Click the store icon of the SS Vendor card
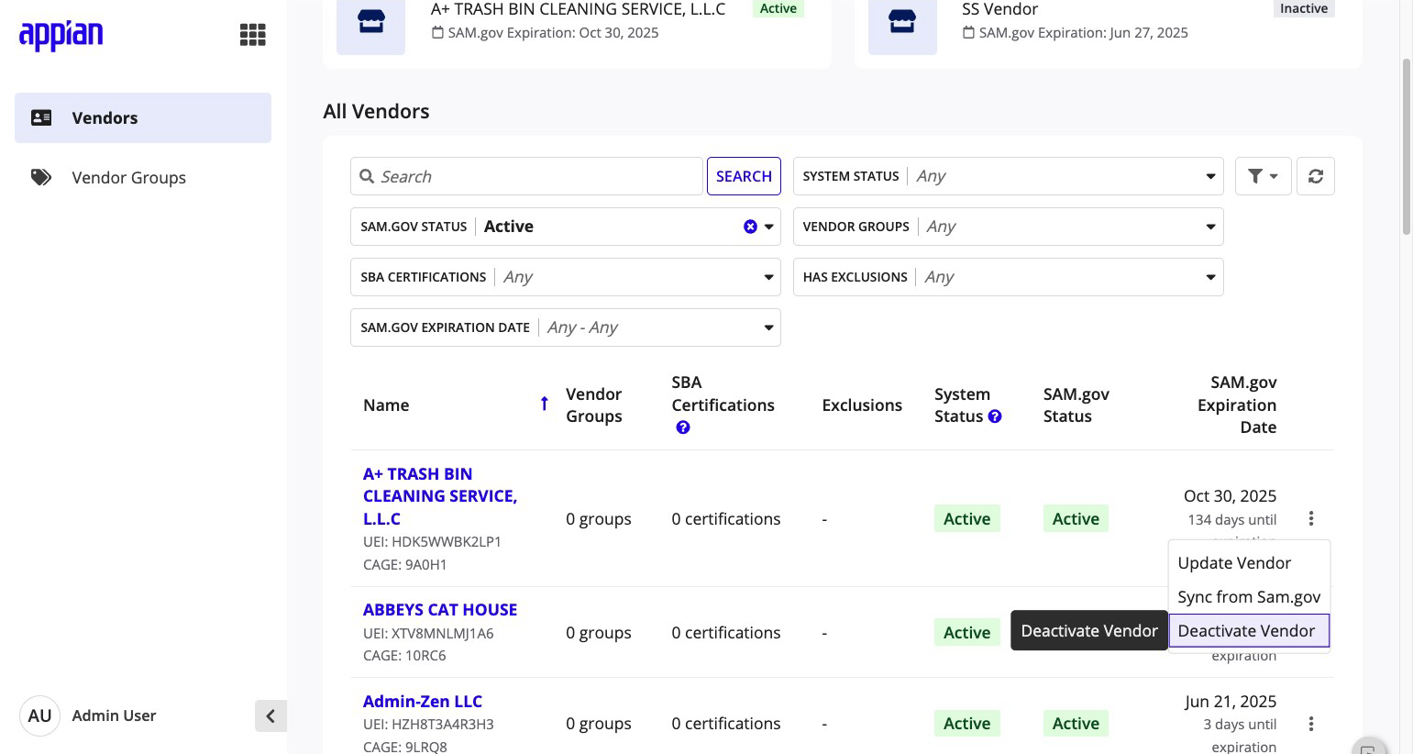Image resolution: width=1413 pixels, height=754 pixels. coord(902,21)
